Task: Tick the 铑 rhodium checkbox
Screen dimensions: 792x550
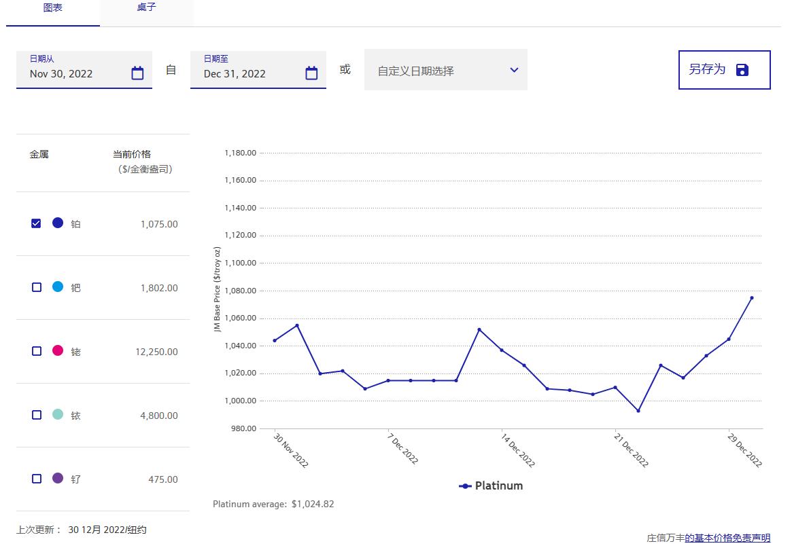Action: tap(37, 351)
